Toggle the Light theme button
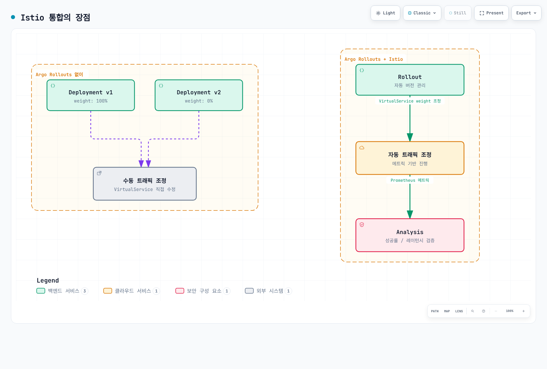The image size is (547, 369). (x=385, y=13)
